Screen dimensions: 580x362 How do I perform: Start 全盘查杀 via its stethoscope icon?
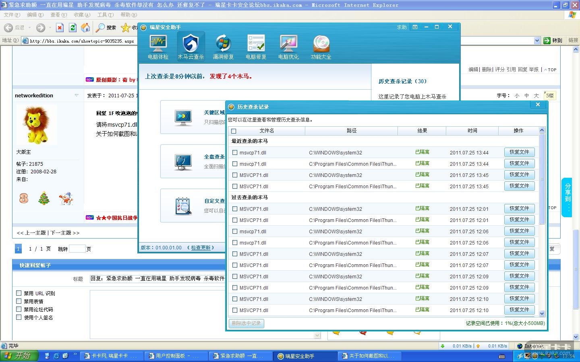tap(183, 161)
